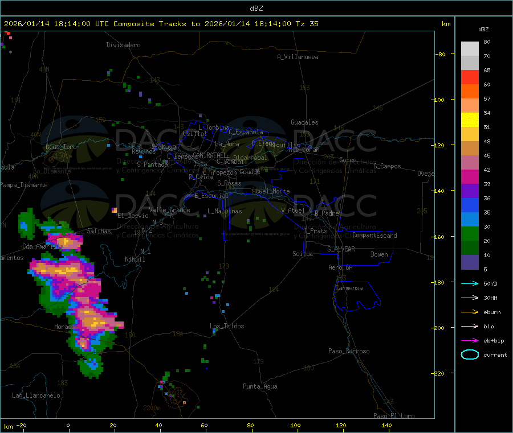This screenshot has height=433, width=513.
Task: Click the UTC Composite Tracks timestamp header
Action: point(161,24)
